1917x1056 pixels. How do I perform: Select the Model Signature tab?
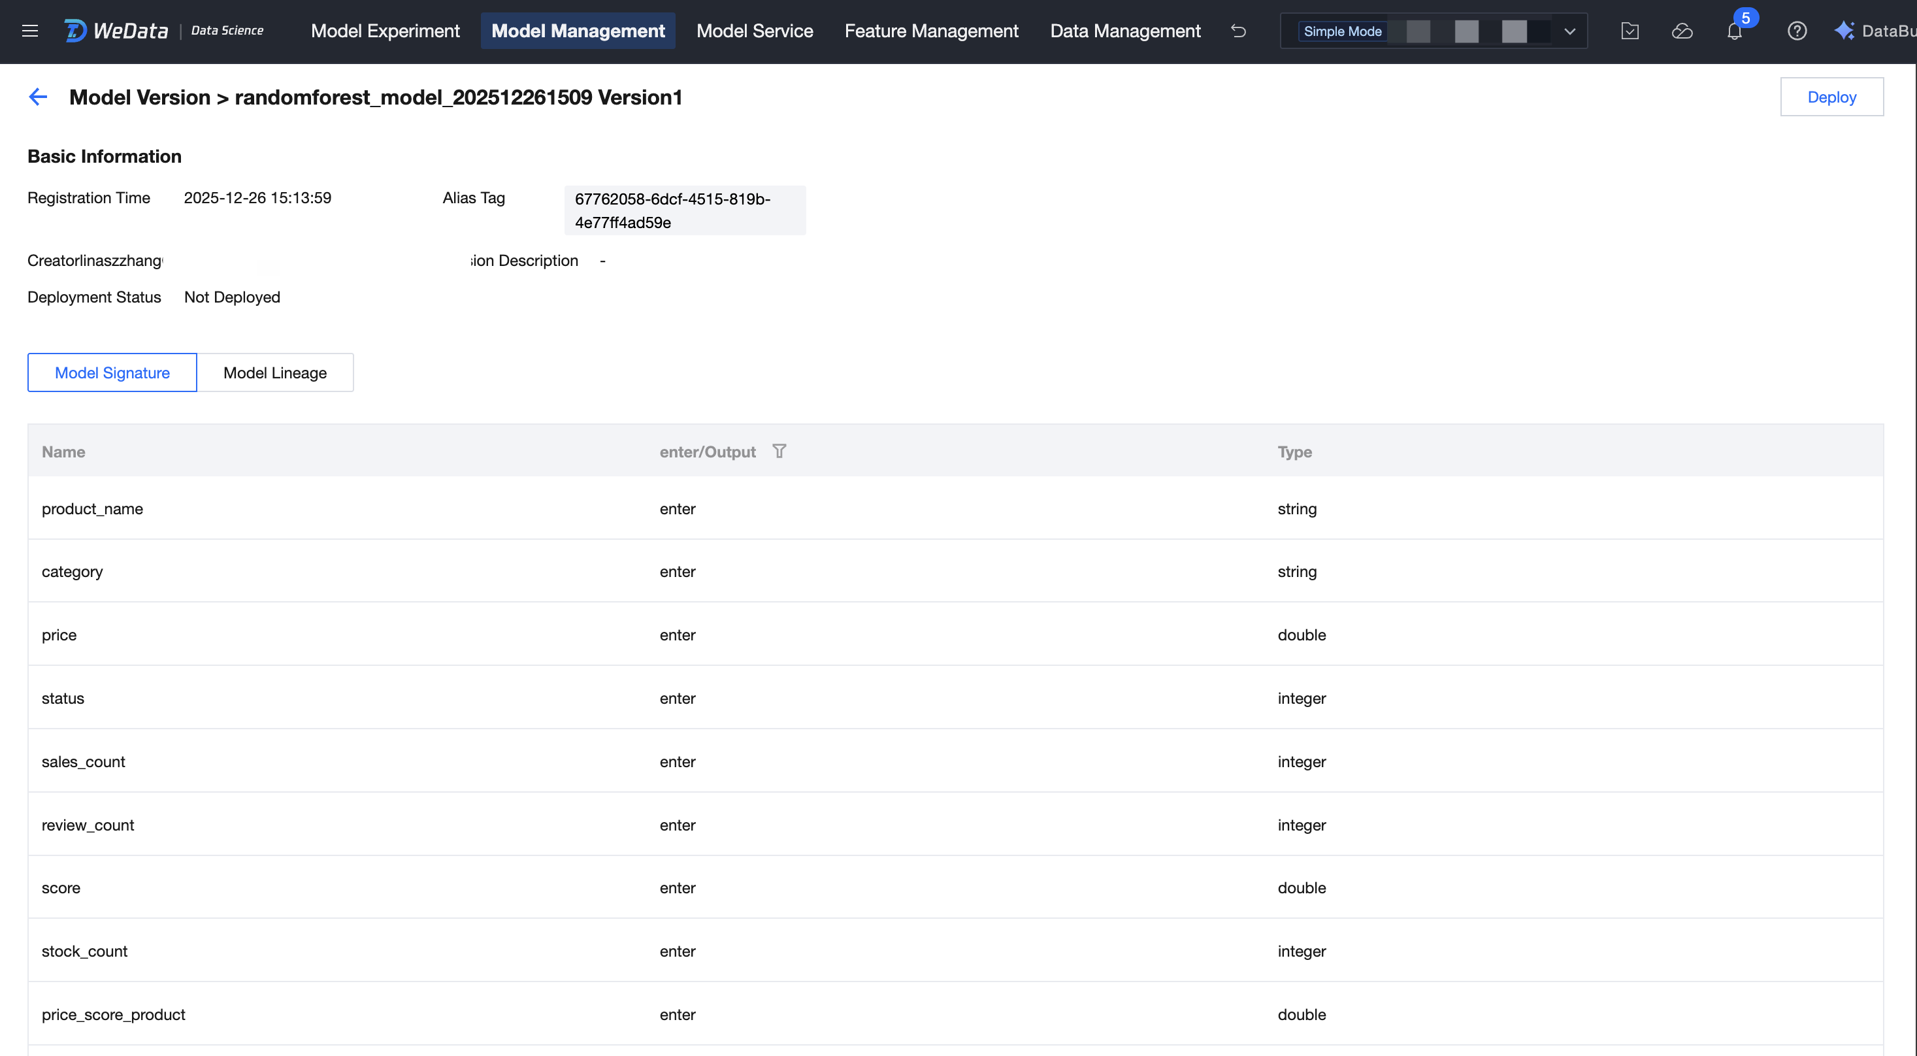[112, 373]
